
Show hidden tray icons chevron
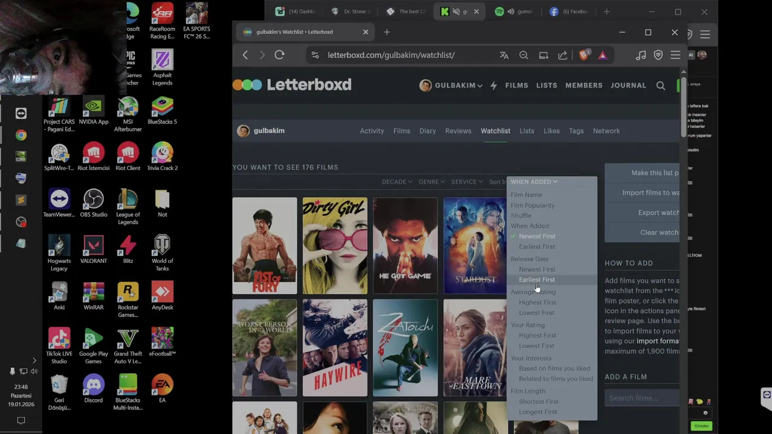tap(34, 360)
